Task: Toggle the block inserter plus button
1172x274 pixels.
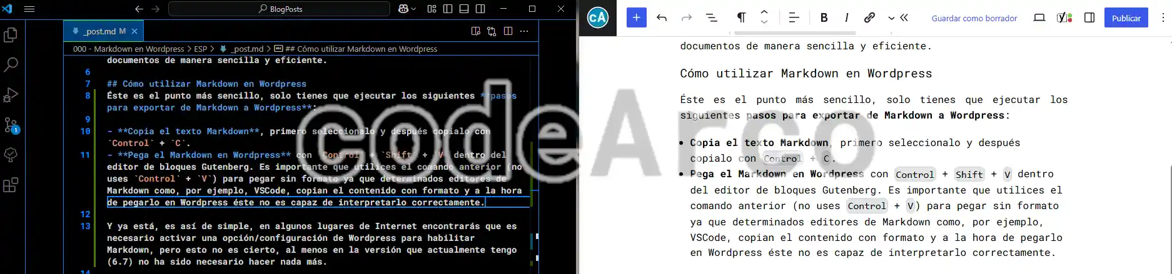Action: pos(636,17)
